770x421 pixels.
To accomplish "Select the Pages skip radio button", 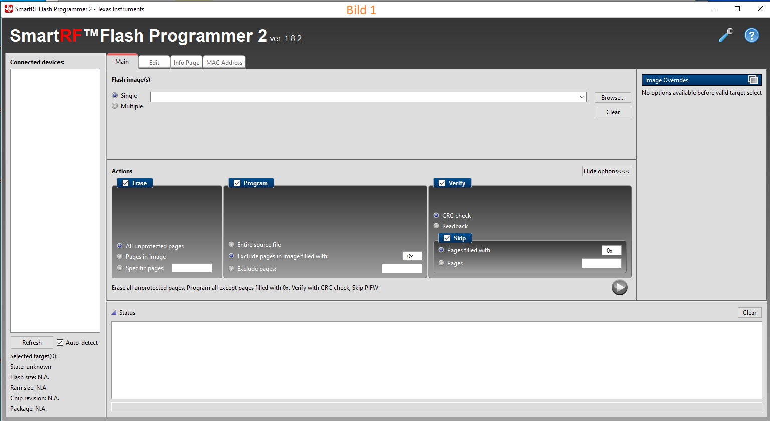I will click(x=441, y=263).
